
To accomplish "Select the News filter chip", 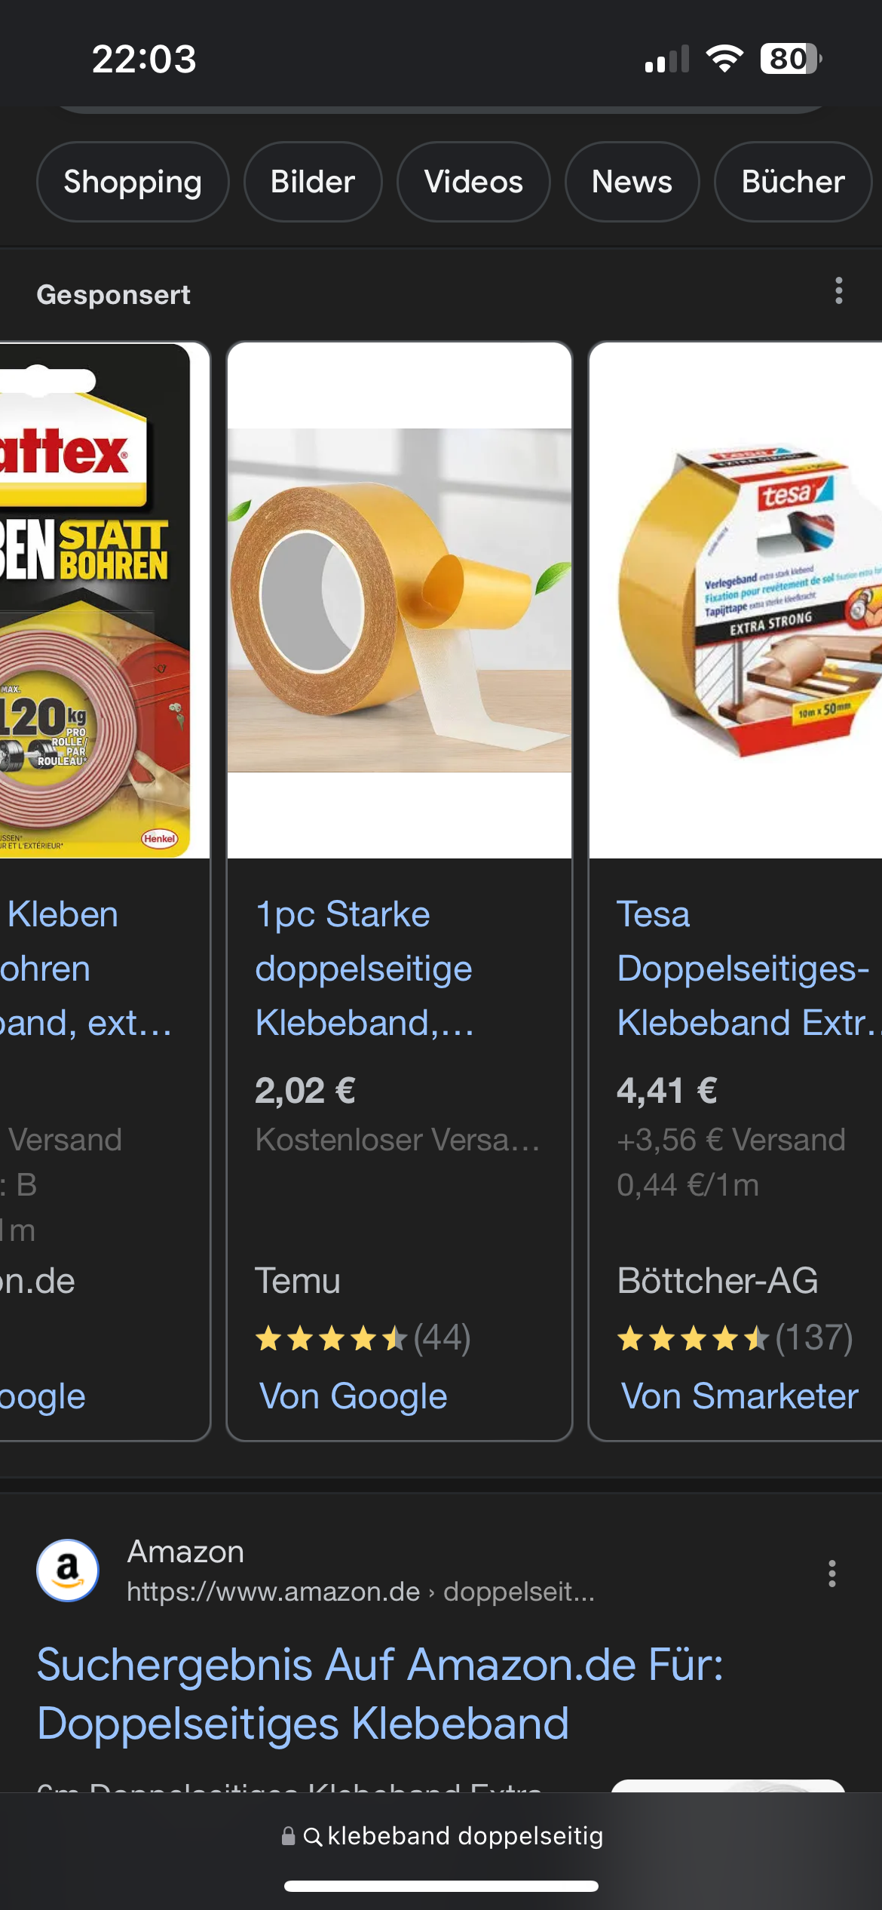I will point(632,182).
